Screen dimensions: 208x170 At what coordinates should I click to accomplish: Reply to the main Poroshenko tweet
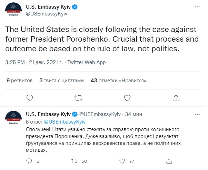(30, 98)
